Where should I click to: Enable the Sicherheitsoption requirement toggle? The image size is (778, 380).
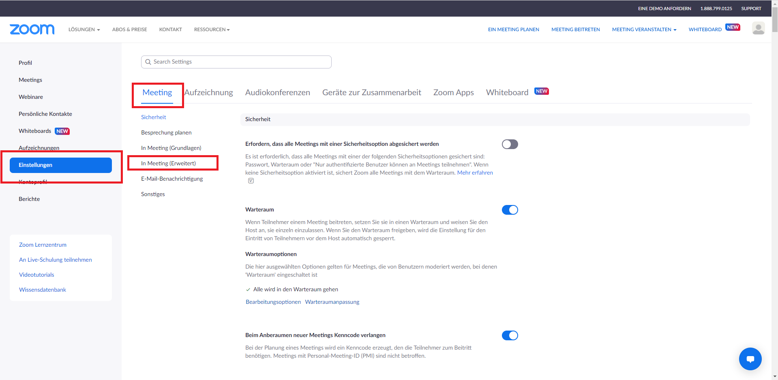(510, 144)
